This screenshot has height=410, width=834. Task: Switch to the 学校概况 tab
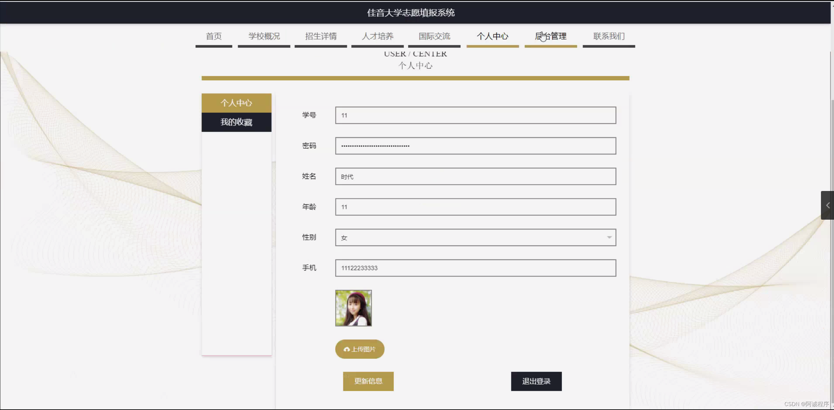264,37
